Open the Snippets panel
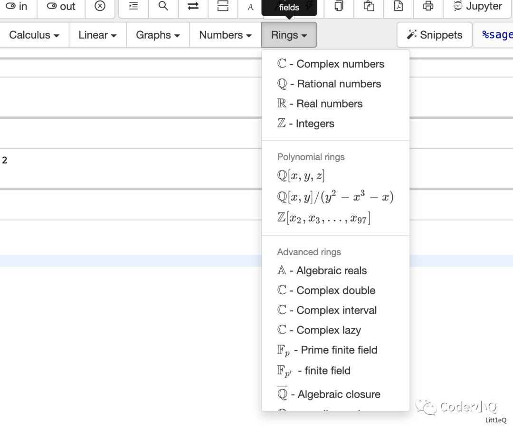This screenshot has width=513, height=430. [435, 35]
